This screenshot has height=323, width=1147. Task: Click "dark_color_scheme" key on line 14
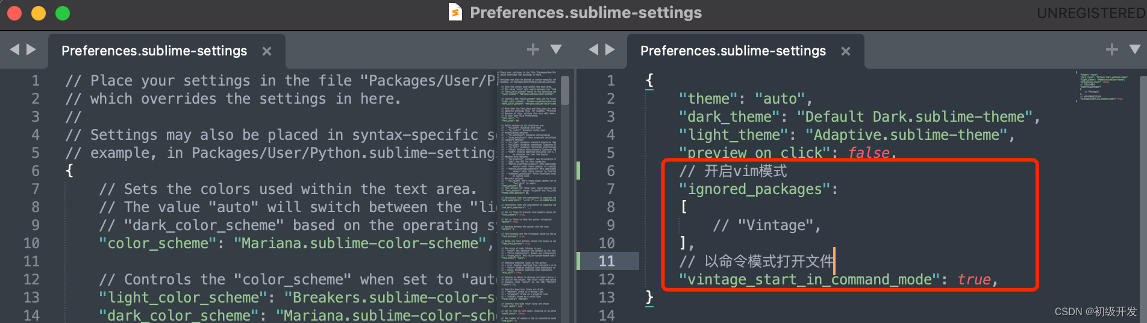point(179,315)
